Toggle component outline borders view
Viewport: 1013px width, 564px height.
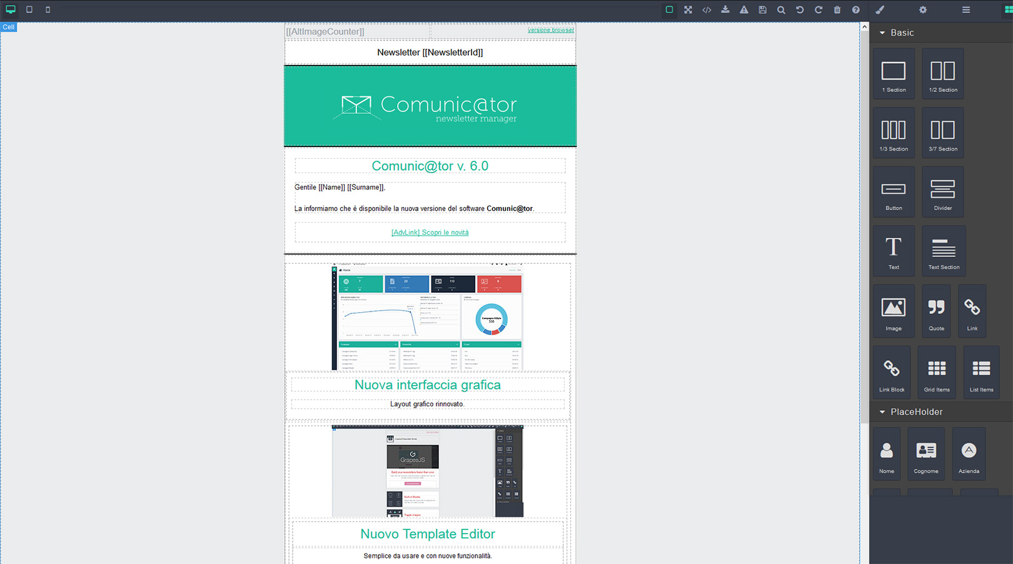pos(669,9)
